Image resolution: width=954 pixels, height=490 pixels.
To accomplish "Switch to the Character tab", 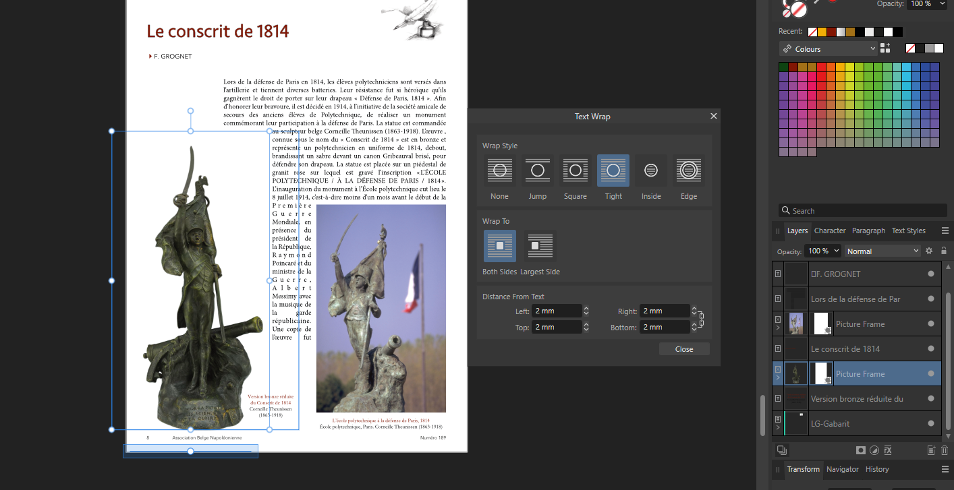I will coord(830,231).
